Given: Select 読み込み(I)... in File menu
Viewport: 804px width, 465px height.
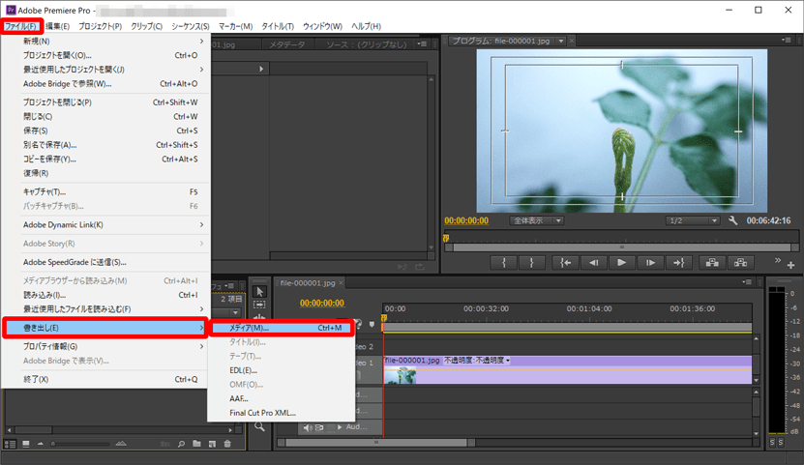Looking at the screenshot, I should [106, 295].
